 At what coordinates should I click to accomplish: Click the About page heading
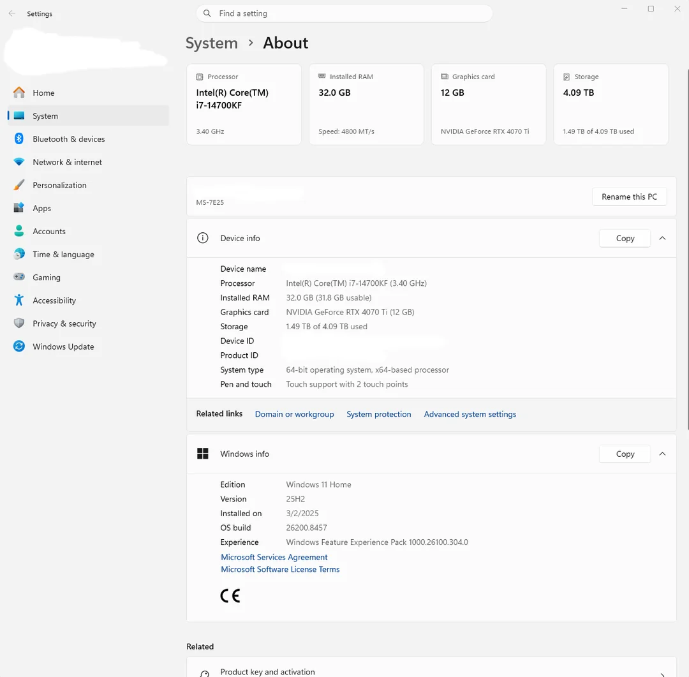pos(286,43)
